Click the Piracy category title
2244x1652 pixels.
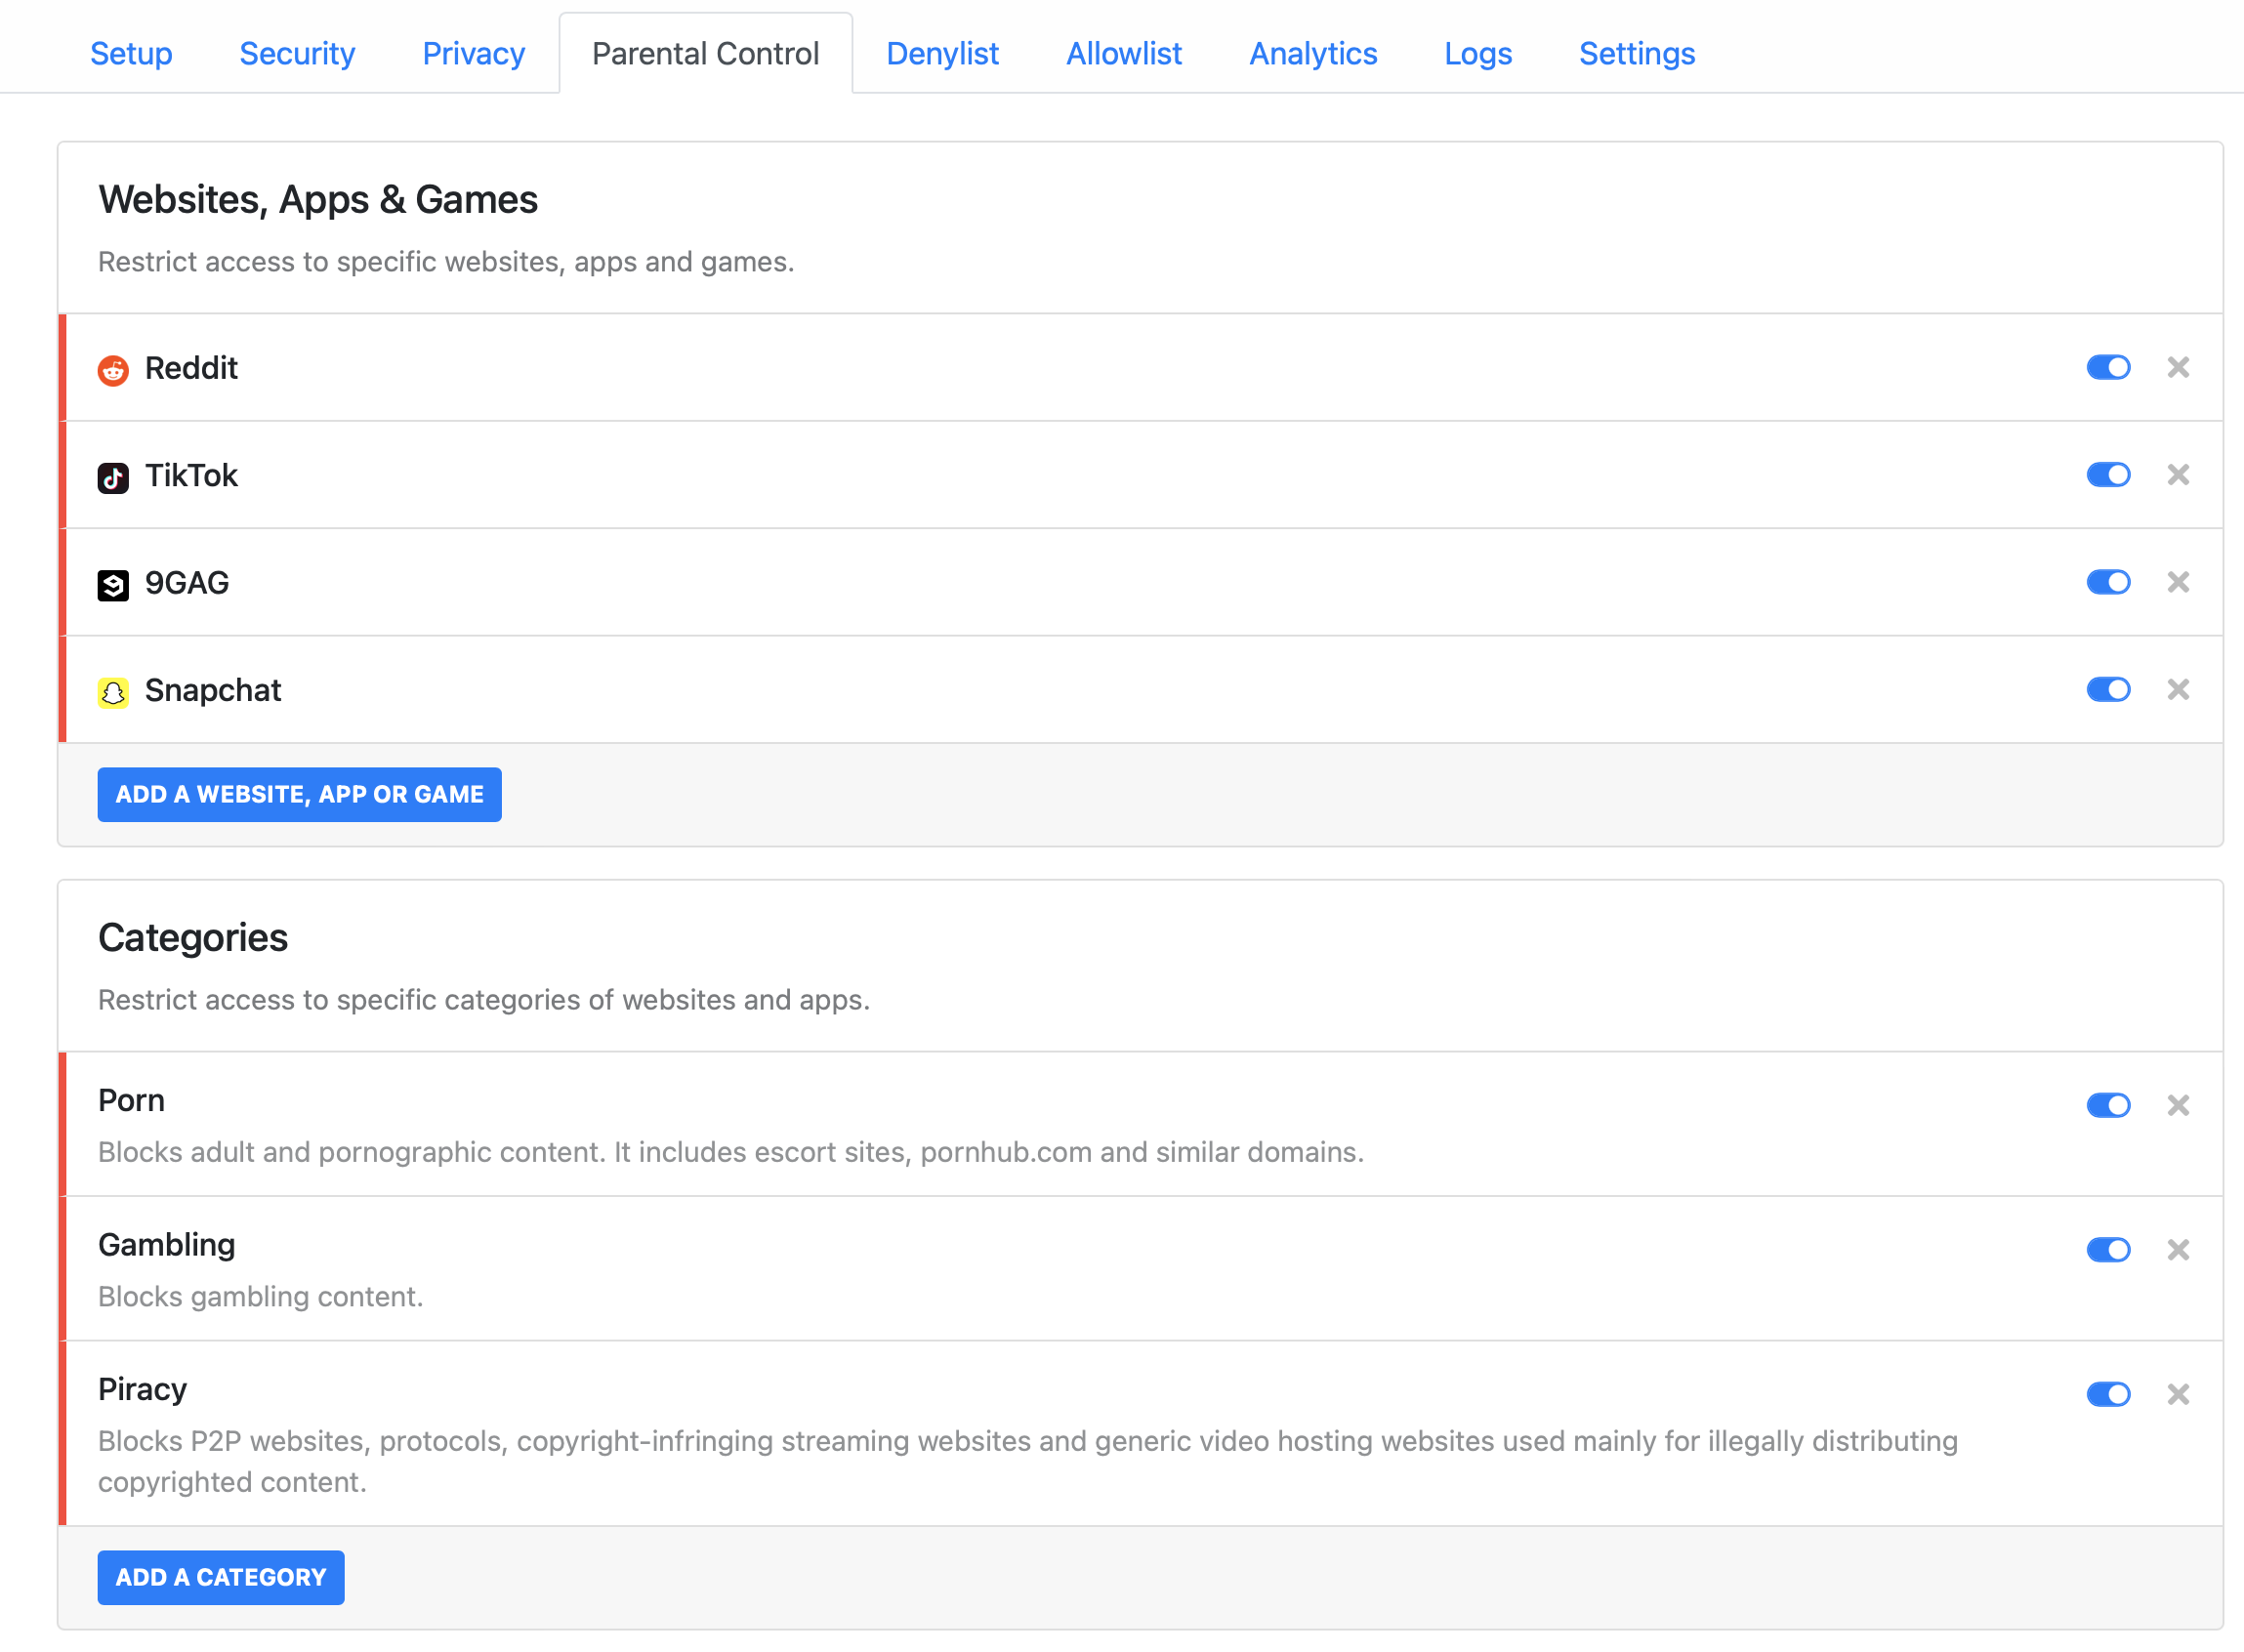142,1389
